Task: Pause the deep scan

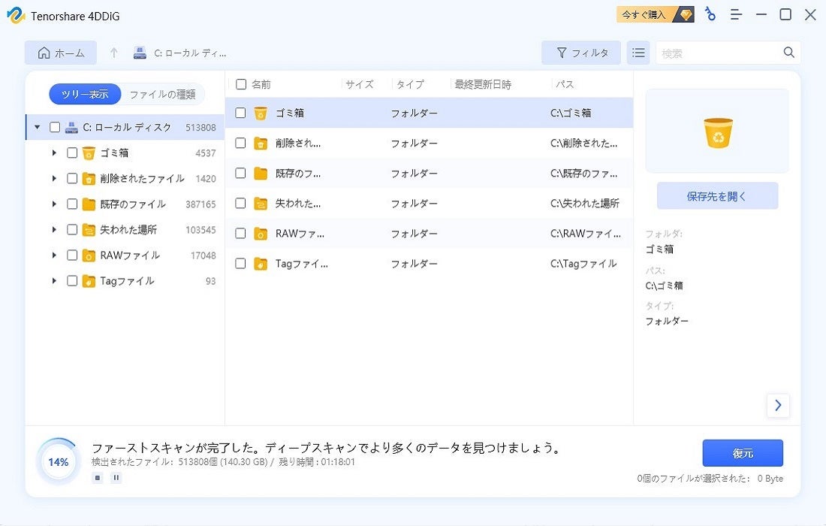Action: click(116, 477)
